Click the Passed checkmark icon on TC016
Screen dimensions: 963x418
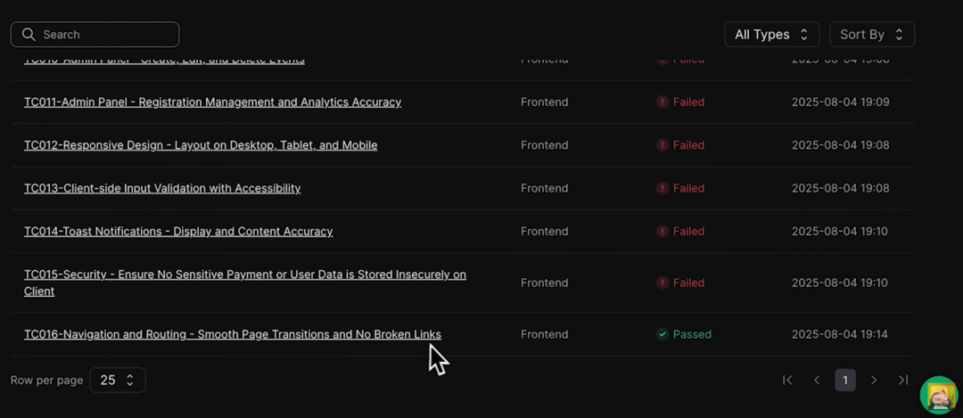point(662,334)
